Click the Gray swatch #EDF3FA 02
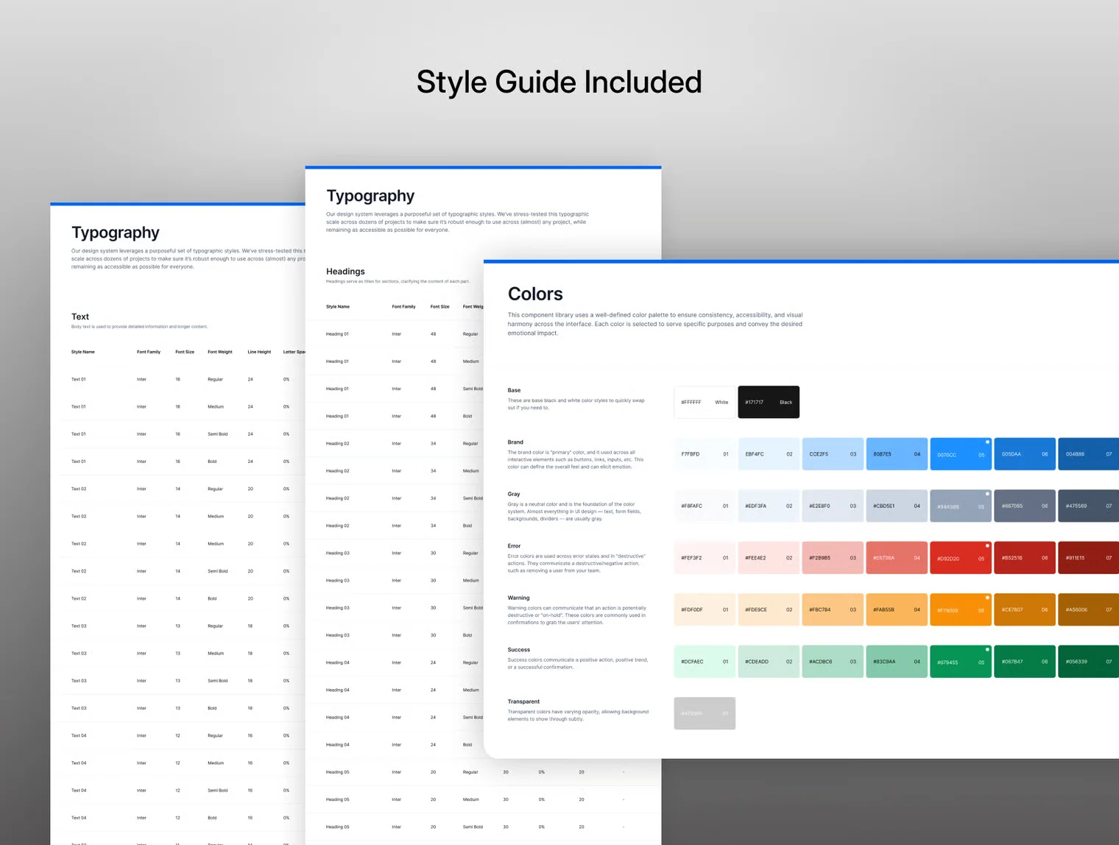 coord(769,506)
